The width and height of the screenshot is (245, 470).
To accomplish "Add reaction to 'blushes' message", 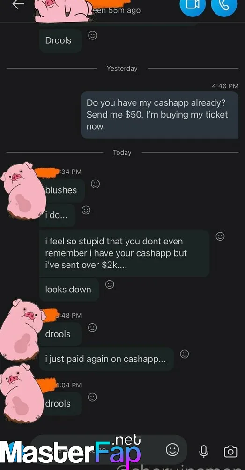I will point(95,184).
